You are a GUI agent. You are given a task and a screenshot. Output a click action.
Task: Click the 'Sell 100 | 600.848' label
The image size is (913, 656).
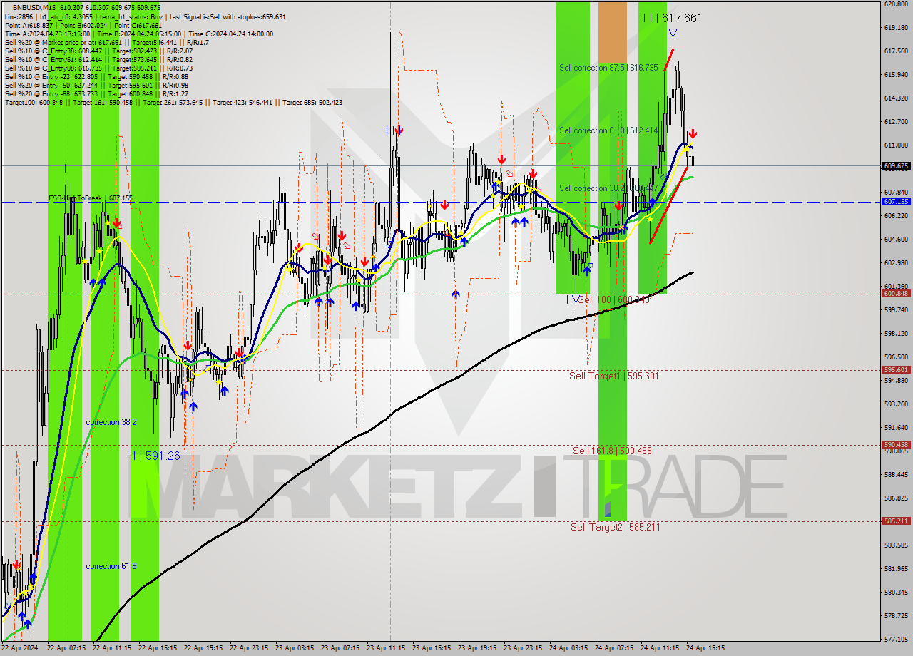613,300
